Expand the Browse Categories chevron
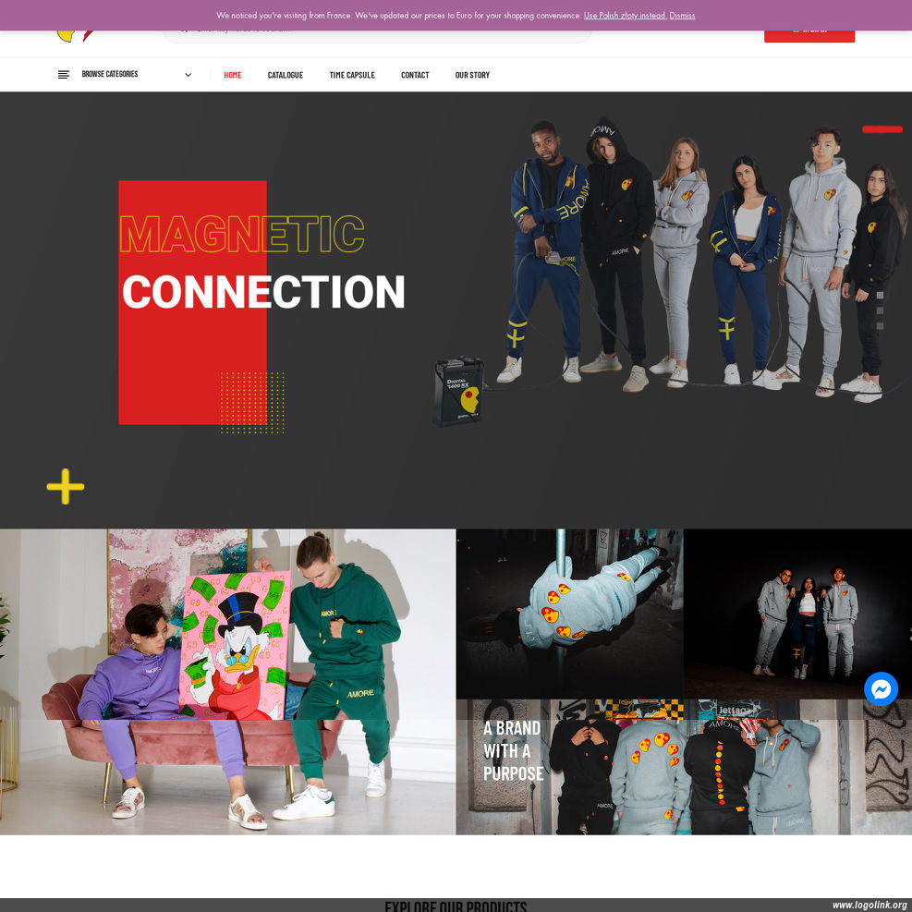 click(x=188, y=75)
